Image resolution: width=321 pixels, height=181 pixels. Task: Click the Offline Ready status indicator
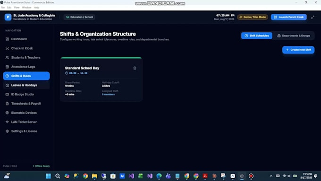42,166
